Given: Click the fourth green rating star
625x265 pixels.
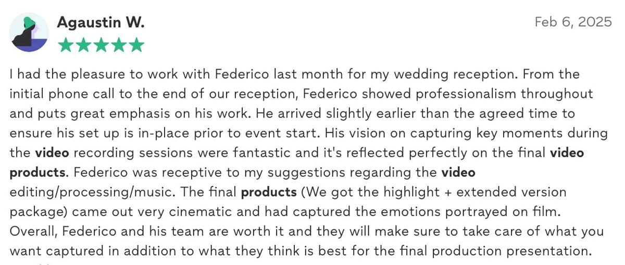Looking at the screenshot, I should tap(119, 45).
